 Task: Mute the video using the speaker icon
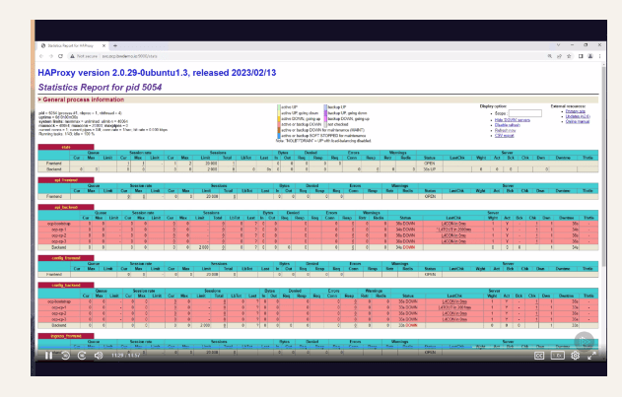tap(99, 356)
